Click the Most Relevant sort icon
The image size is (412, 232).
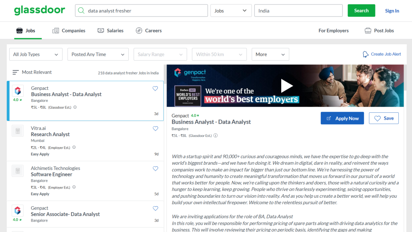coord(16,72)
